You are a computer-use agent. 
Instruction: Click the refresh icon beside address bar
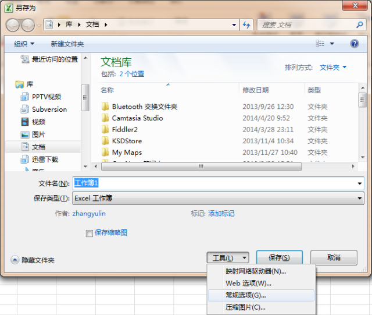tap(246, 24)
